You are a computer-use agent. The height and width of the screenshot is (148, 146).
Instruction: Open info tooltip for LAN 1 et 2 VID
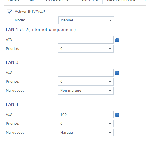(117, 40)
